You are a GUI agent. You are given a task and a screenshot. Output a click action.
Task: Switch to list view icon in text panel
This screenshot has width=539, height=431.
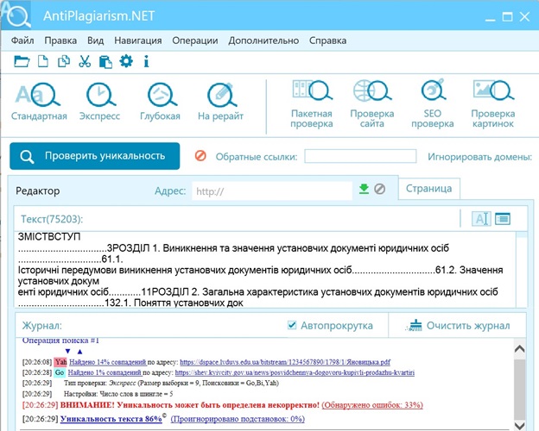coord(503,219)
